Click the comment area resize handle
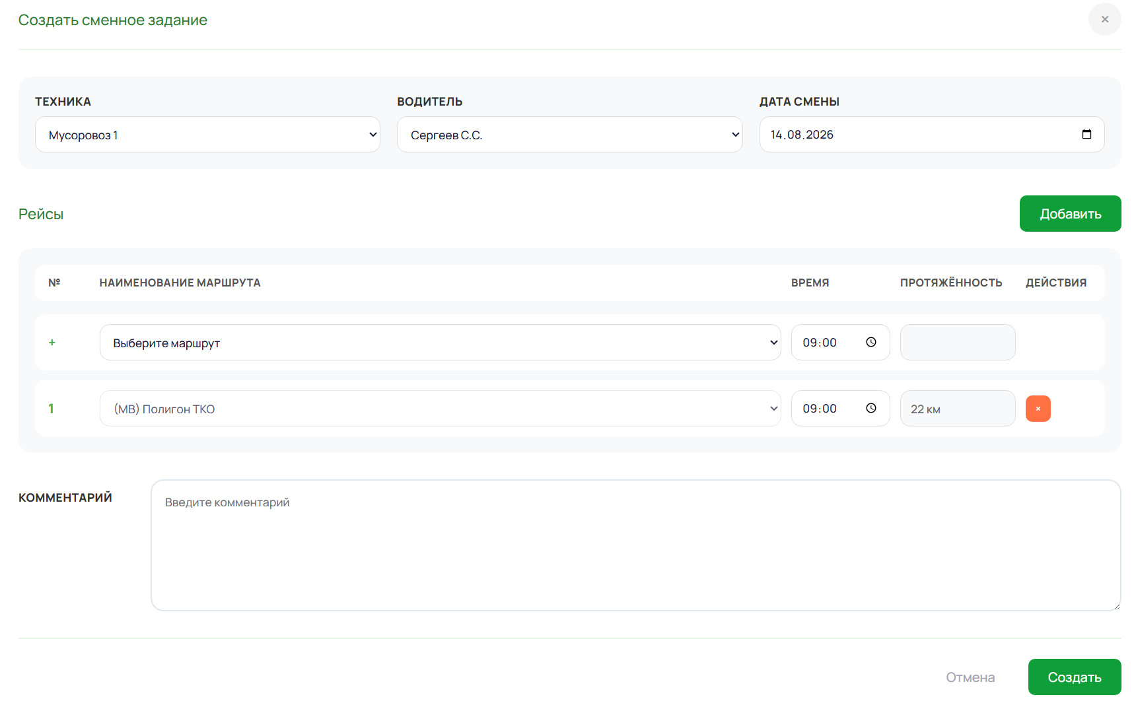Screen dimensions: 1136x709 1116,606
